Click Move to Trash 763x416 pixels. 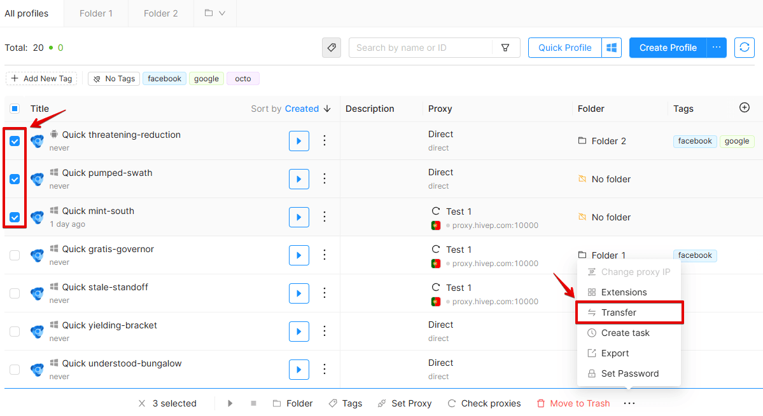(x=573, y=403)
